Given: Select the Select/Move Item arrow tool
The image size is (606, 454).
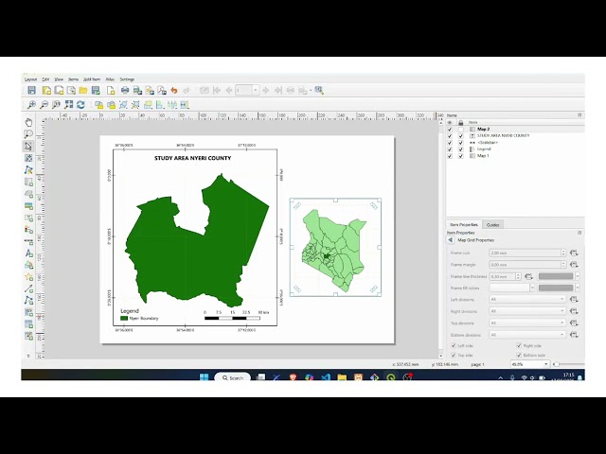Looking at the screenshot, I should coord(28,147).
